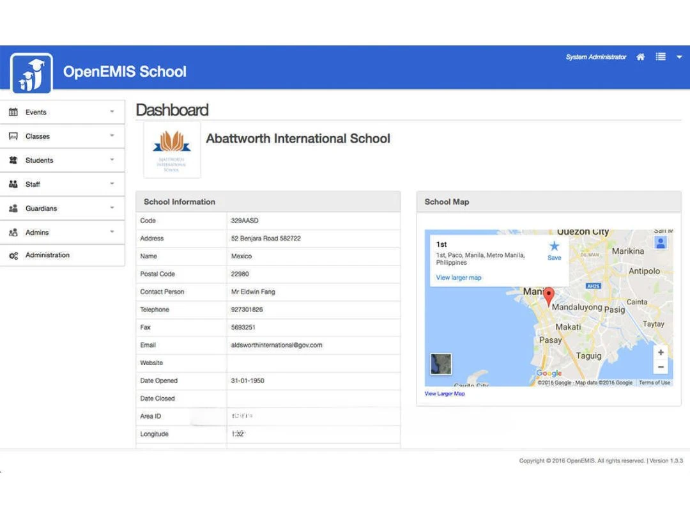The width and height of the screenshot is (690, 518).
Task: Click the Admins icon in sidebar
Action: point(13,232)
